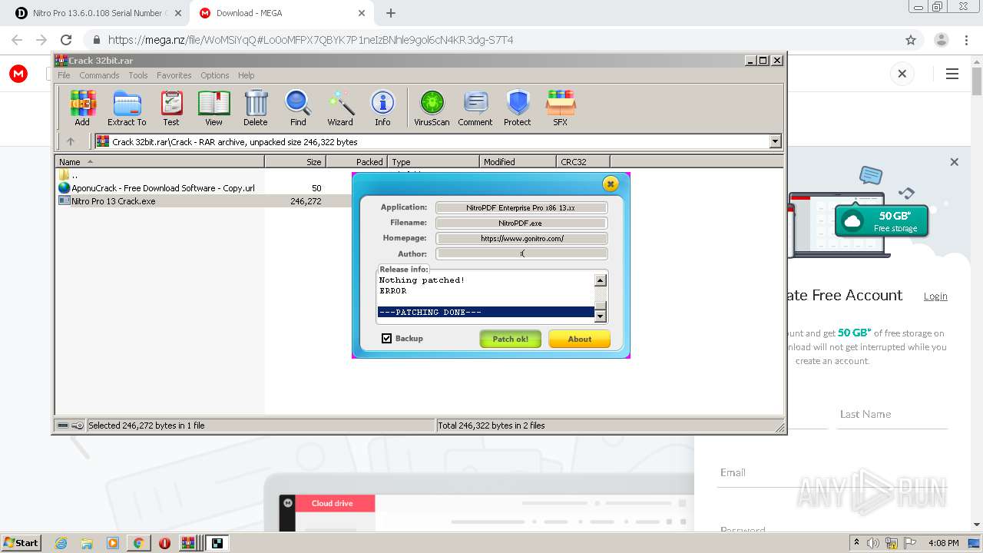983x553 pixels.
Task: Open the Options menu
Action: point(215,75)
